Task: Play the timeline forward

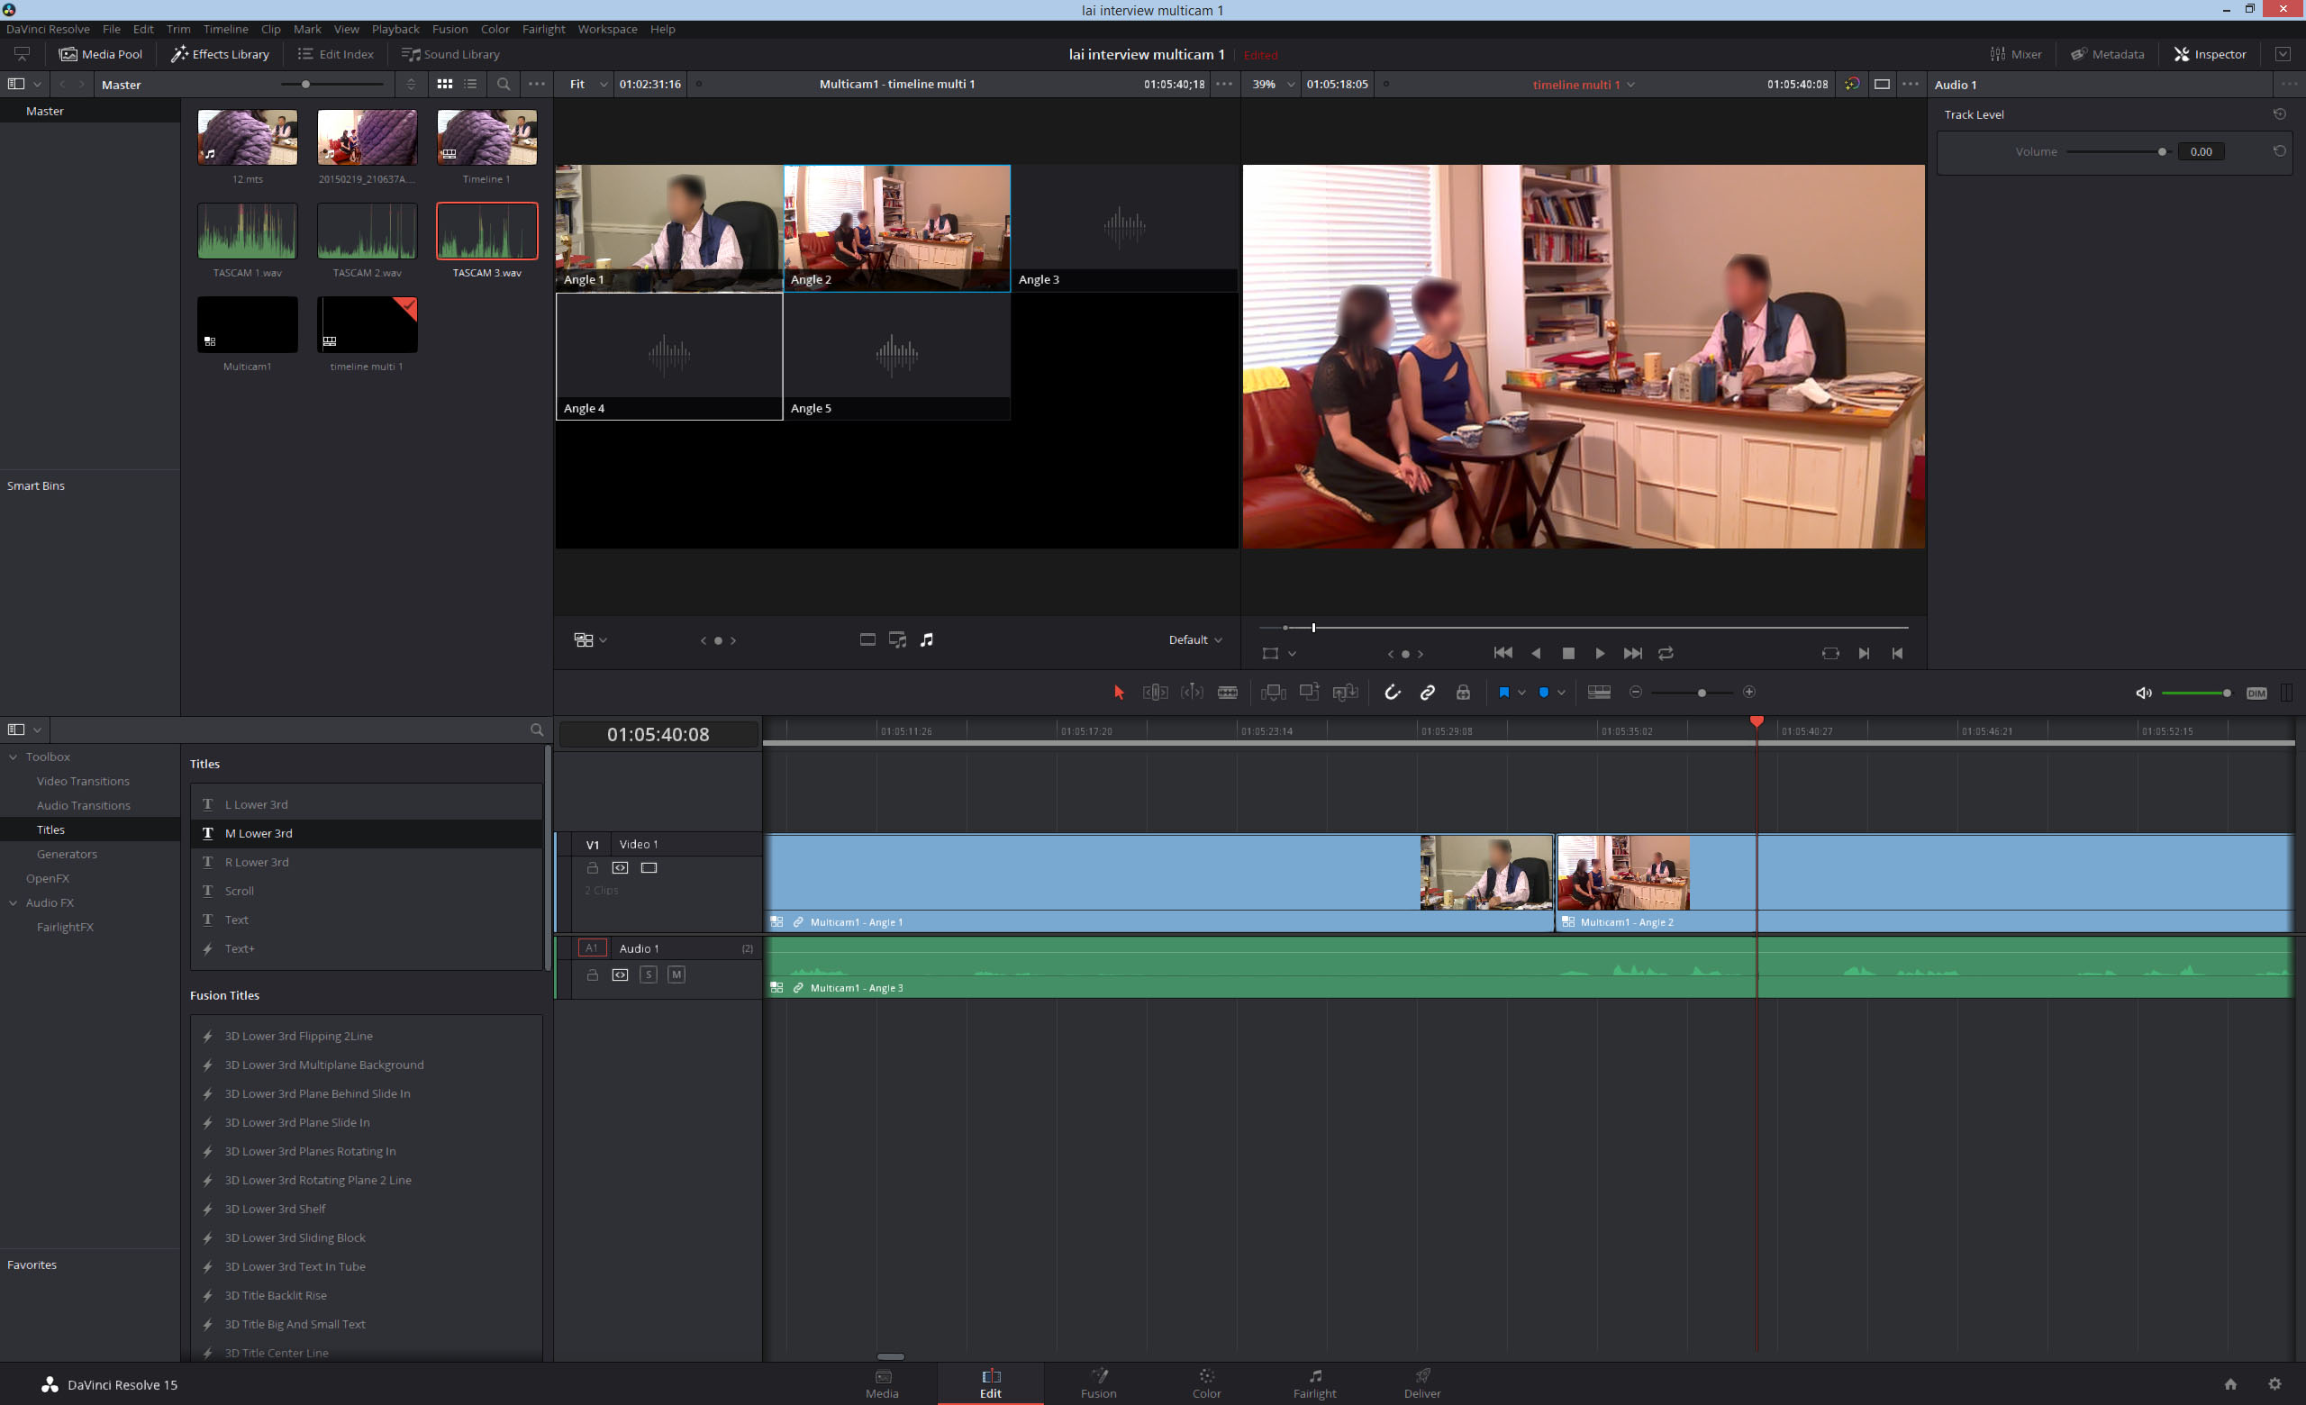Action: (x=1601, y=653)
